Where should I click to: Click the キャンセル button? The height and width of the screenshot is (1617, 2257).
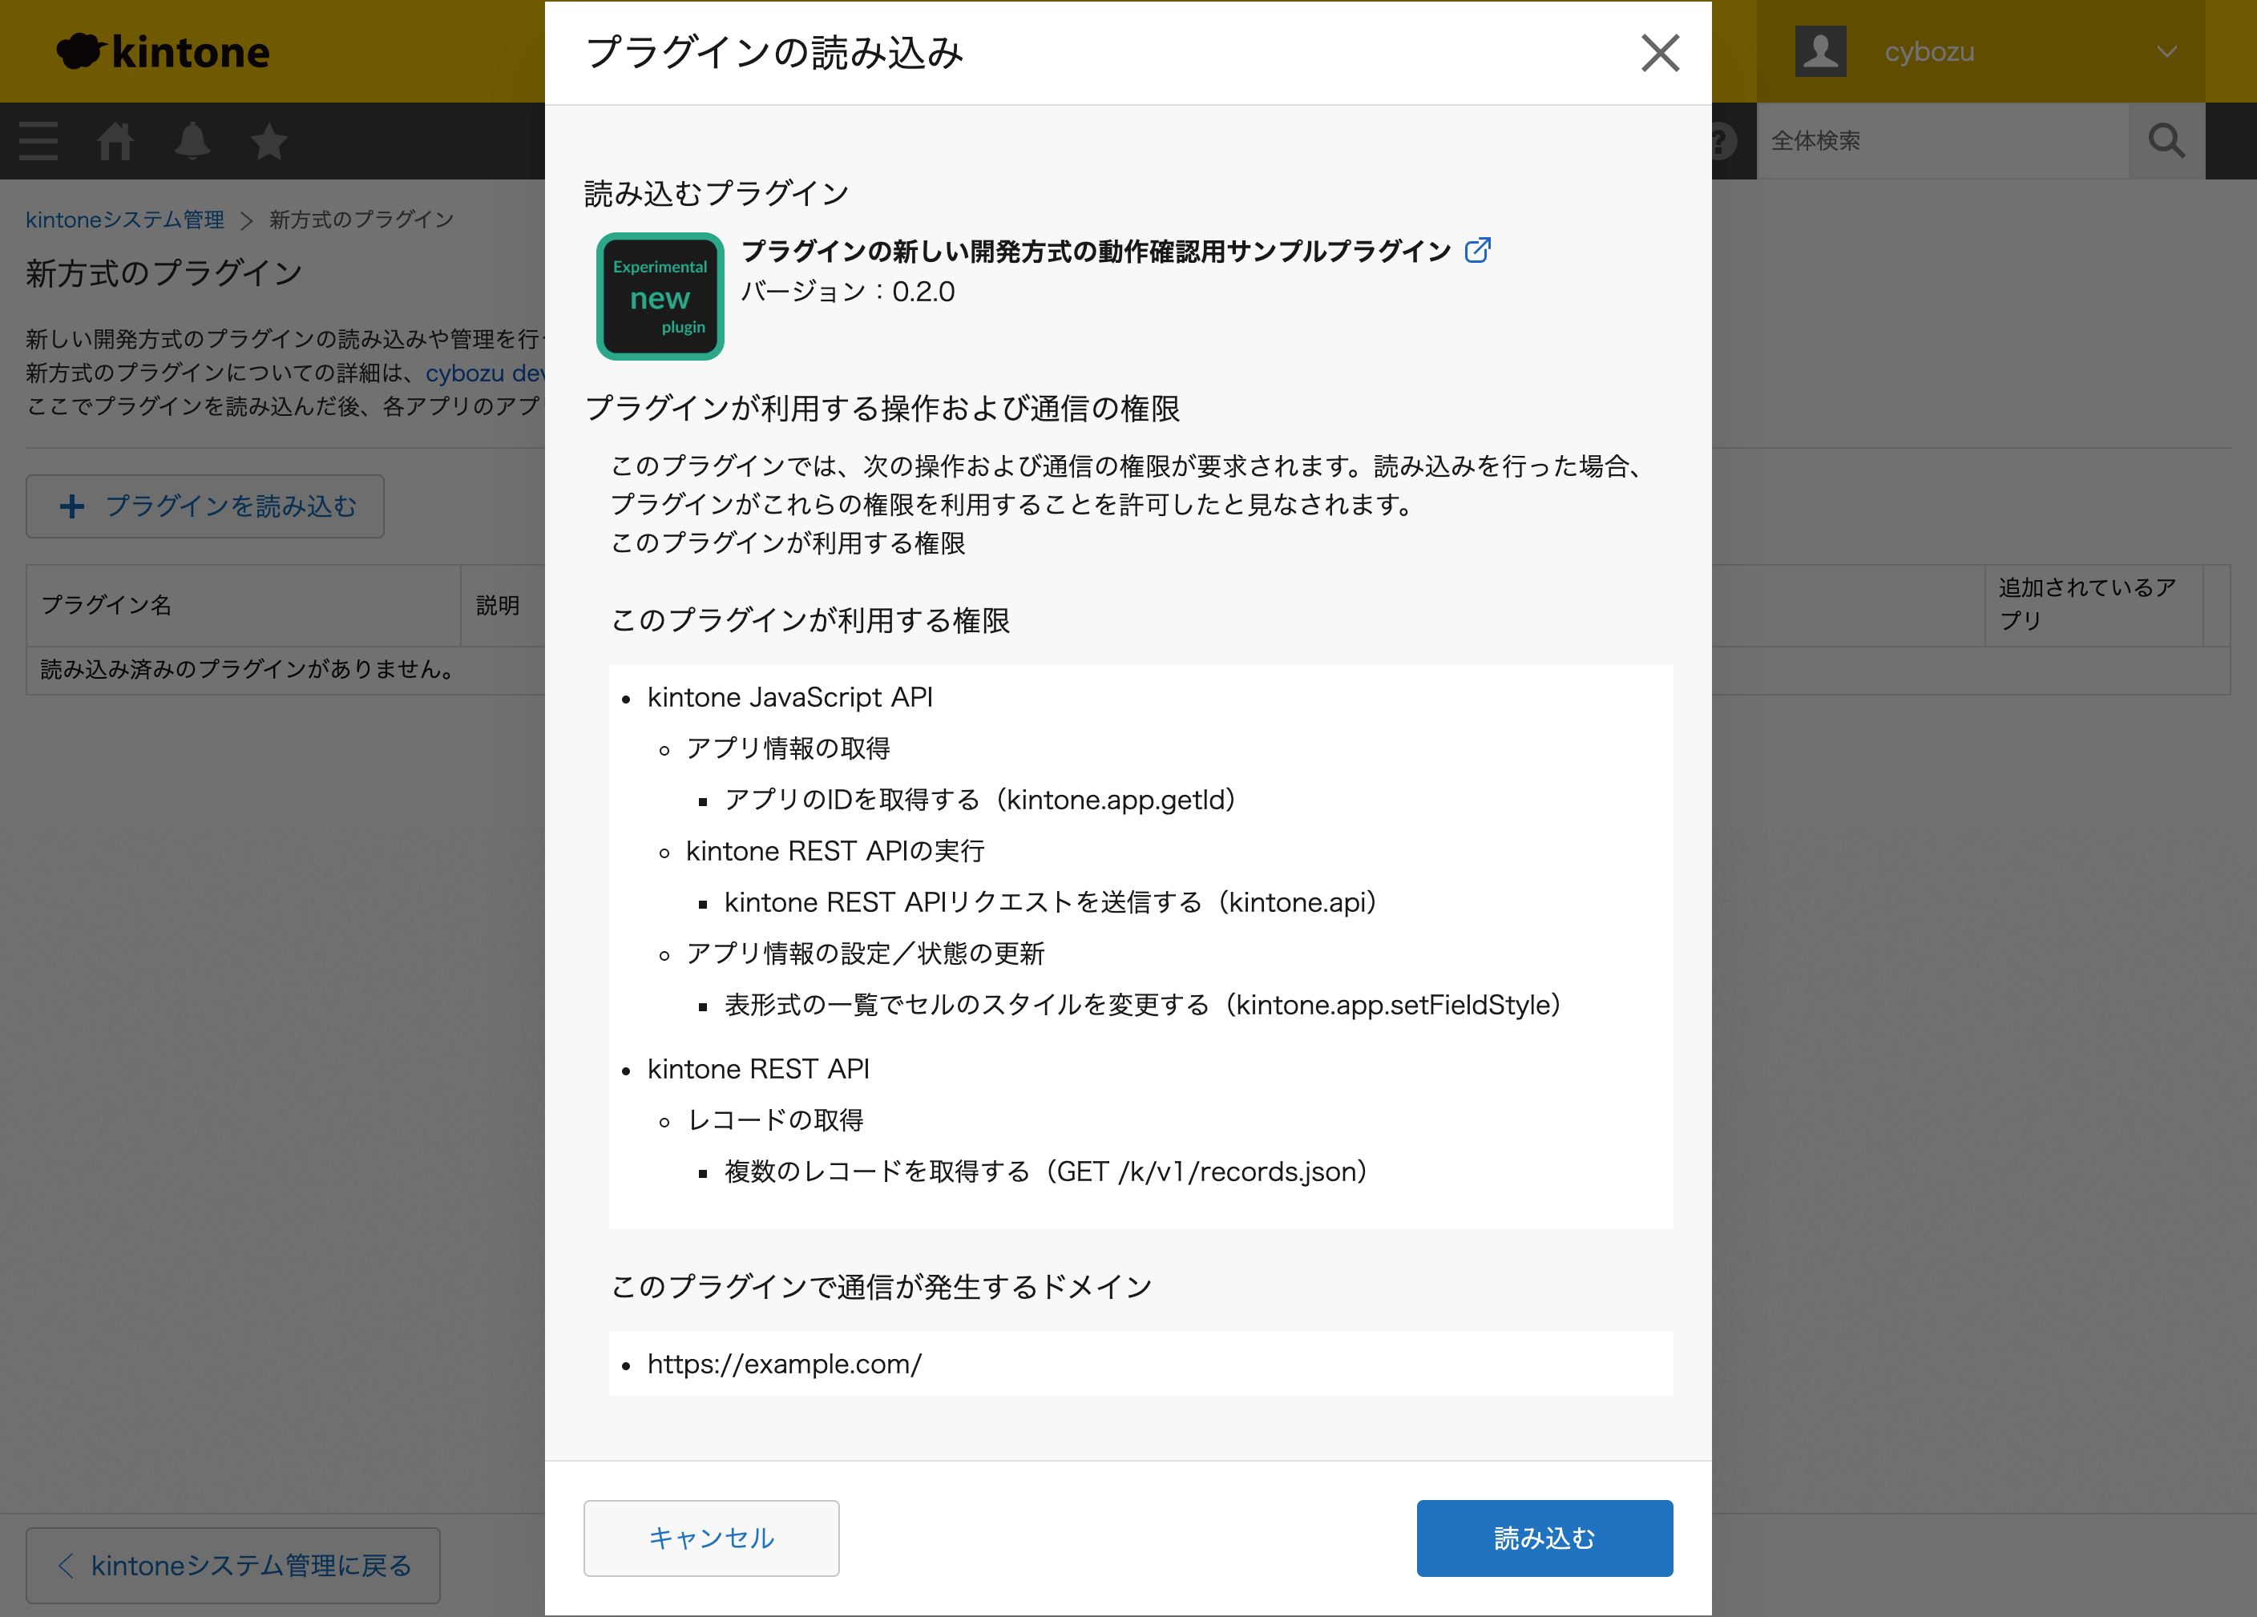point(712,1538)
